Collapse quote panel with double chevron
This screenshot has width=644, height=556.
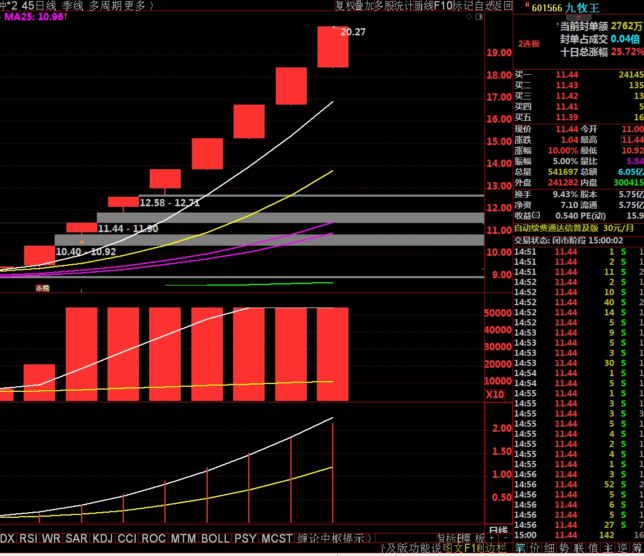pos(578,17)
